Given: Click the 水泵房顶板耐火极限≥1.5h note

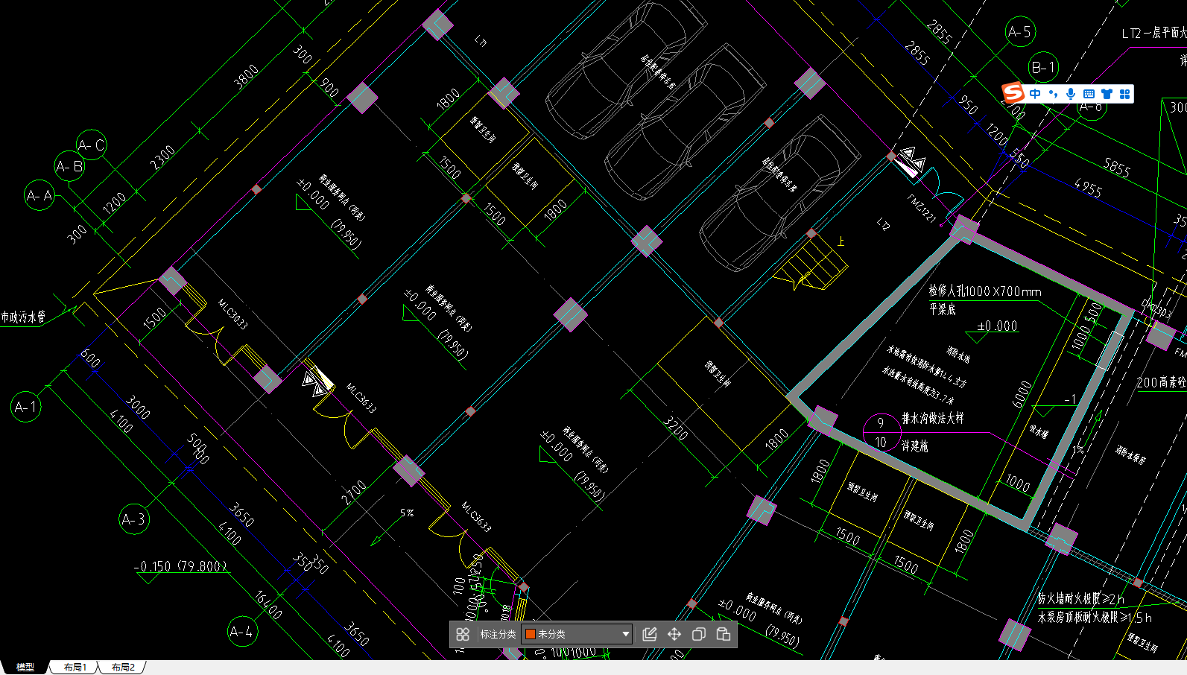Looking at the screenshot, I should click(1095, 617).
